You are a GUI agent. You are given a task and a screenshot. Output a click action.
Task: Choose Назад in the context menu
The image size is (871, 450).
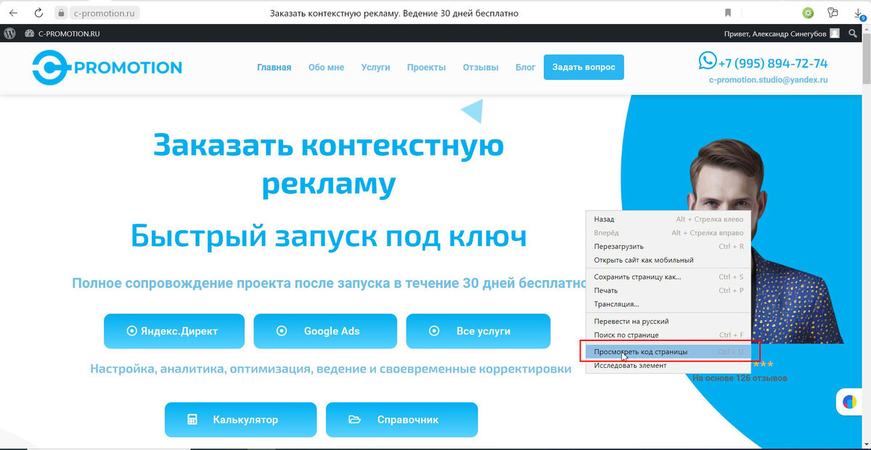pyautogui.click(x=667, y=219)
